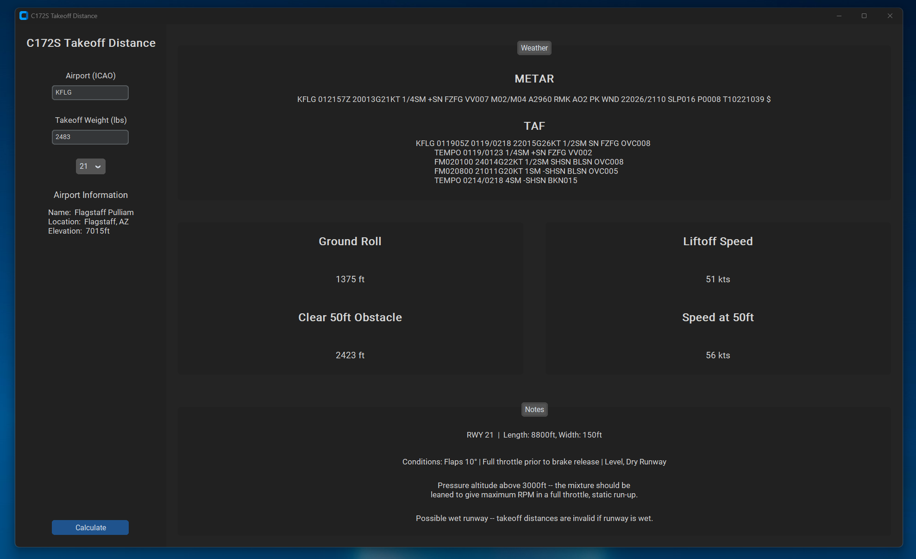Select the 2483 weight value text
This screenshot has width=916, height=559.
tap(63, 137)
